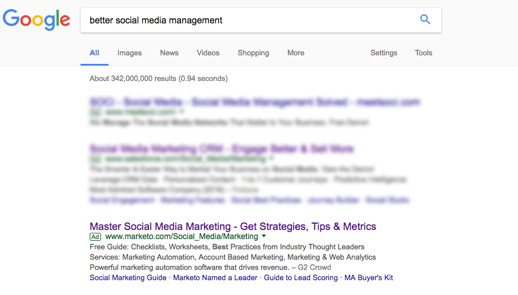This screenshot has width=518, height=295.
Task: Expand the dropdown arrow beside marketo.com URL
Action: click(x=264, y=236)
